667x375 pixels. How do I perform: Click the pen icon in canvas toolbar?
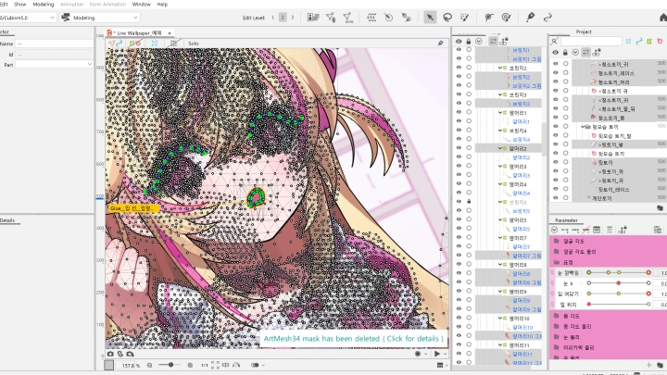point(441,43)
